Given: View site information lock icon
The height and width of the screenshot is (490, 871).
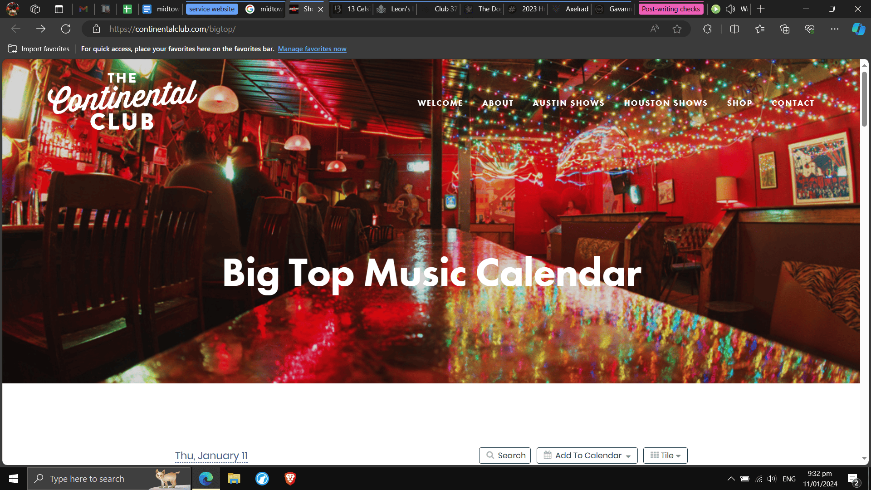Looking at the screenshot, I should pos(96,29).
